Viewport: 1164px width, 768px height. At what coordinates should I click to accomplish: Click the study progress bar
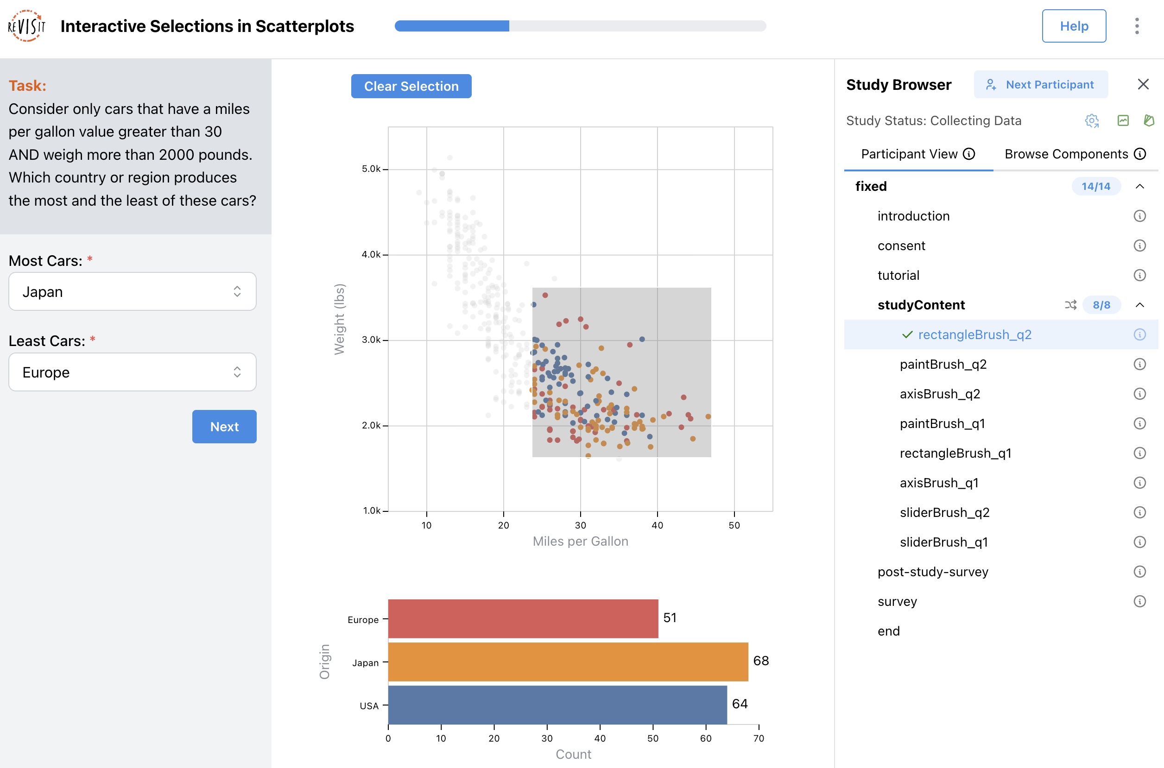[580, 26]
